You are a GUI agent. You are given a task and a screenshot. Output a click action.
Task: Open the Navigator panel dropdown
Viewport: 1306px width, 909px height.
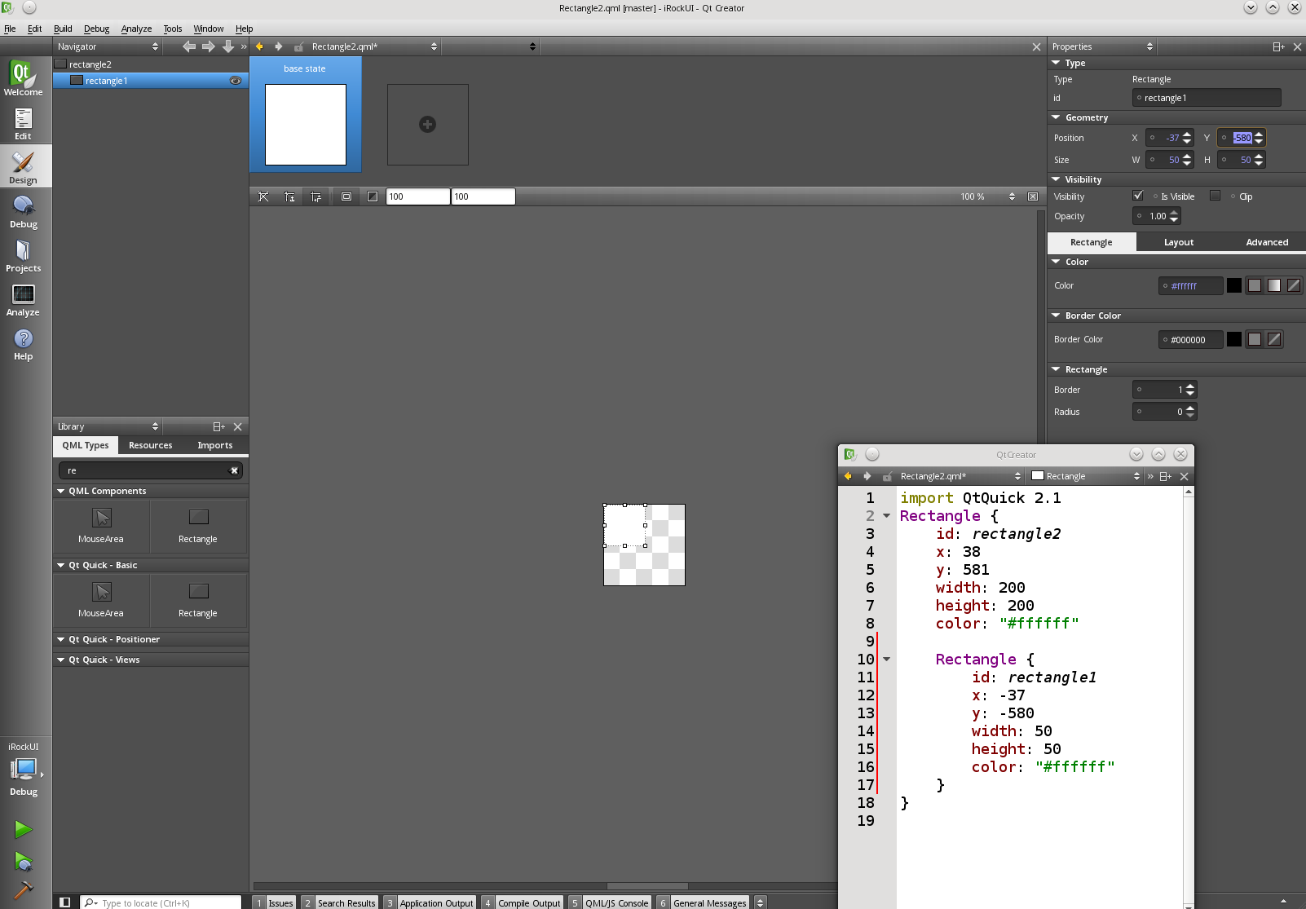(108, 46)
